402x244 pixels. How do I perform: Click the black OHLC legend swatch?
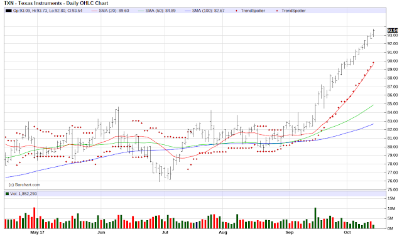(x=8, y=11)
